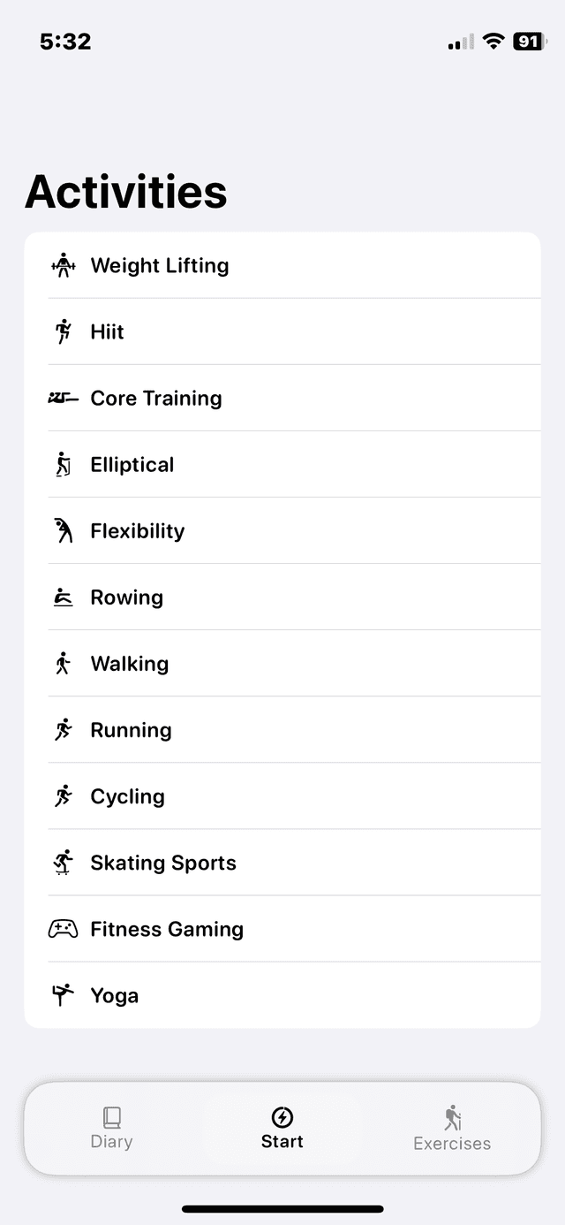565x1225 pixels.
Task: Tap the battery indicator in status bar
Action: [x=529, y=42]
